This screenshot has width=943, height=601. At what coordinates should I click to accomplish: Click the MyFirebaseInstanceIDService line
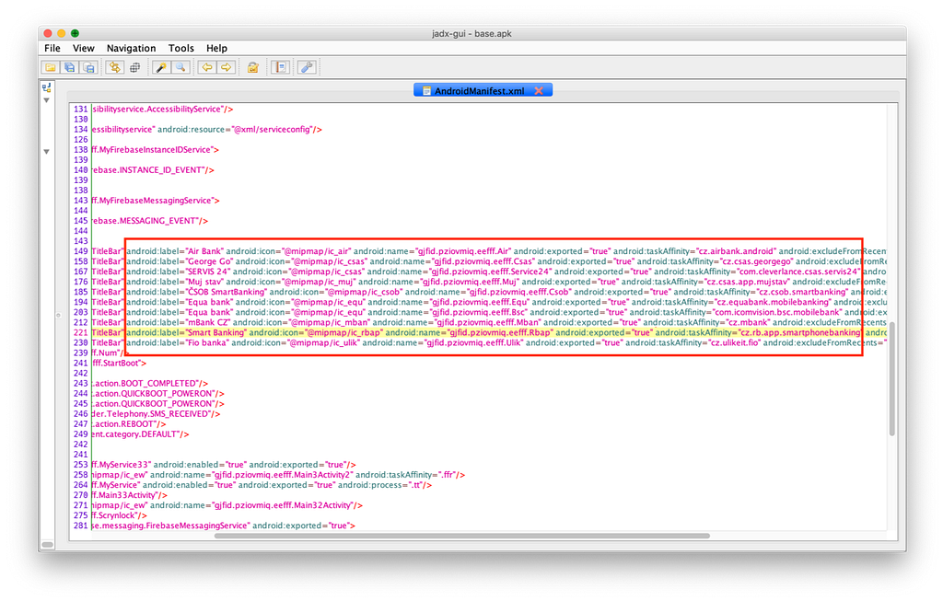(155, 150)
